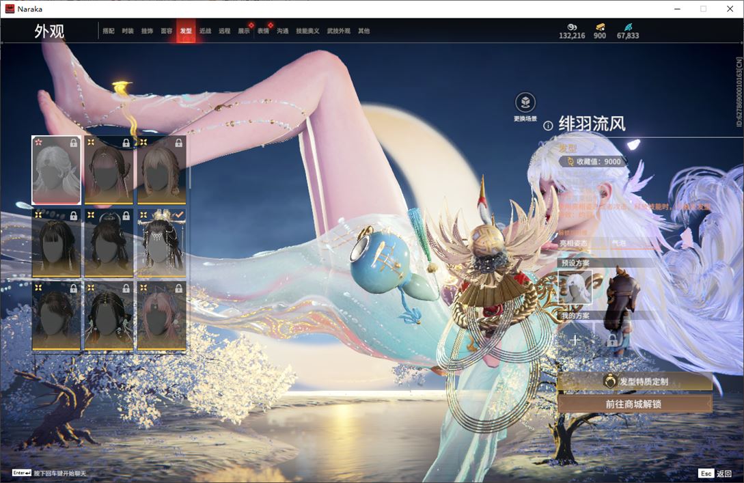Image resolution: width=744 pixels, height=483 pixels.
Task: Click the Esc 返回 back button
Action: tap(715, 473)
